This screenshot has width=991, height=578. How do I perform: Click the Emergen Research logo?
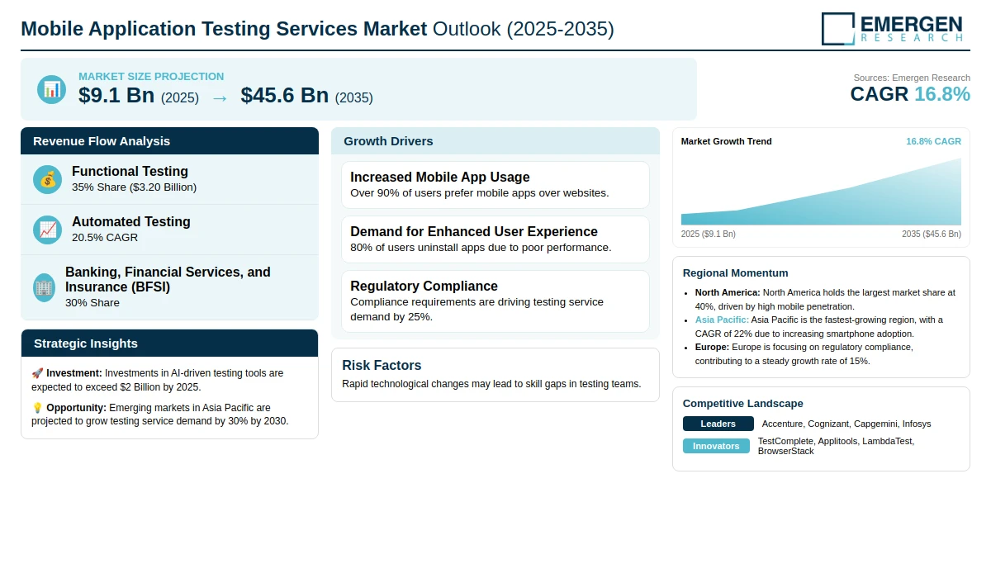point(892,28)
